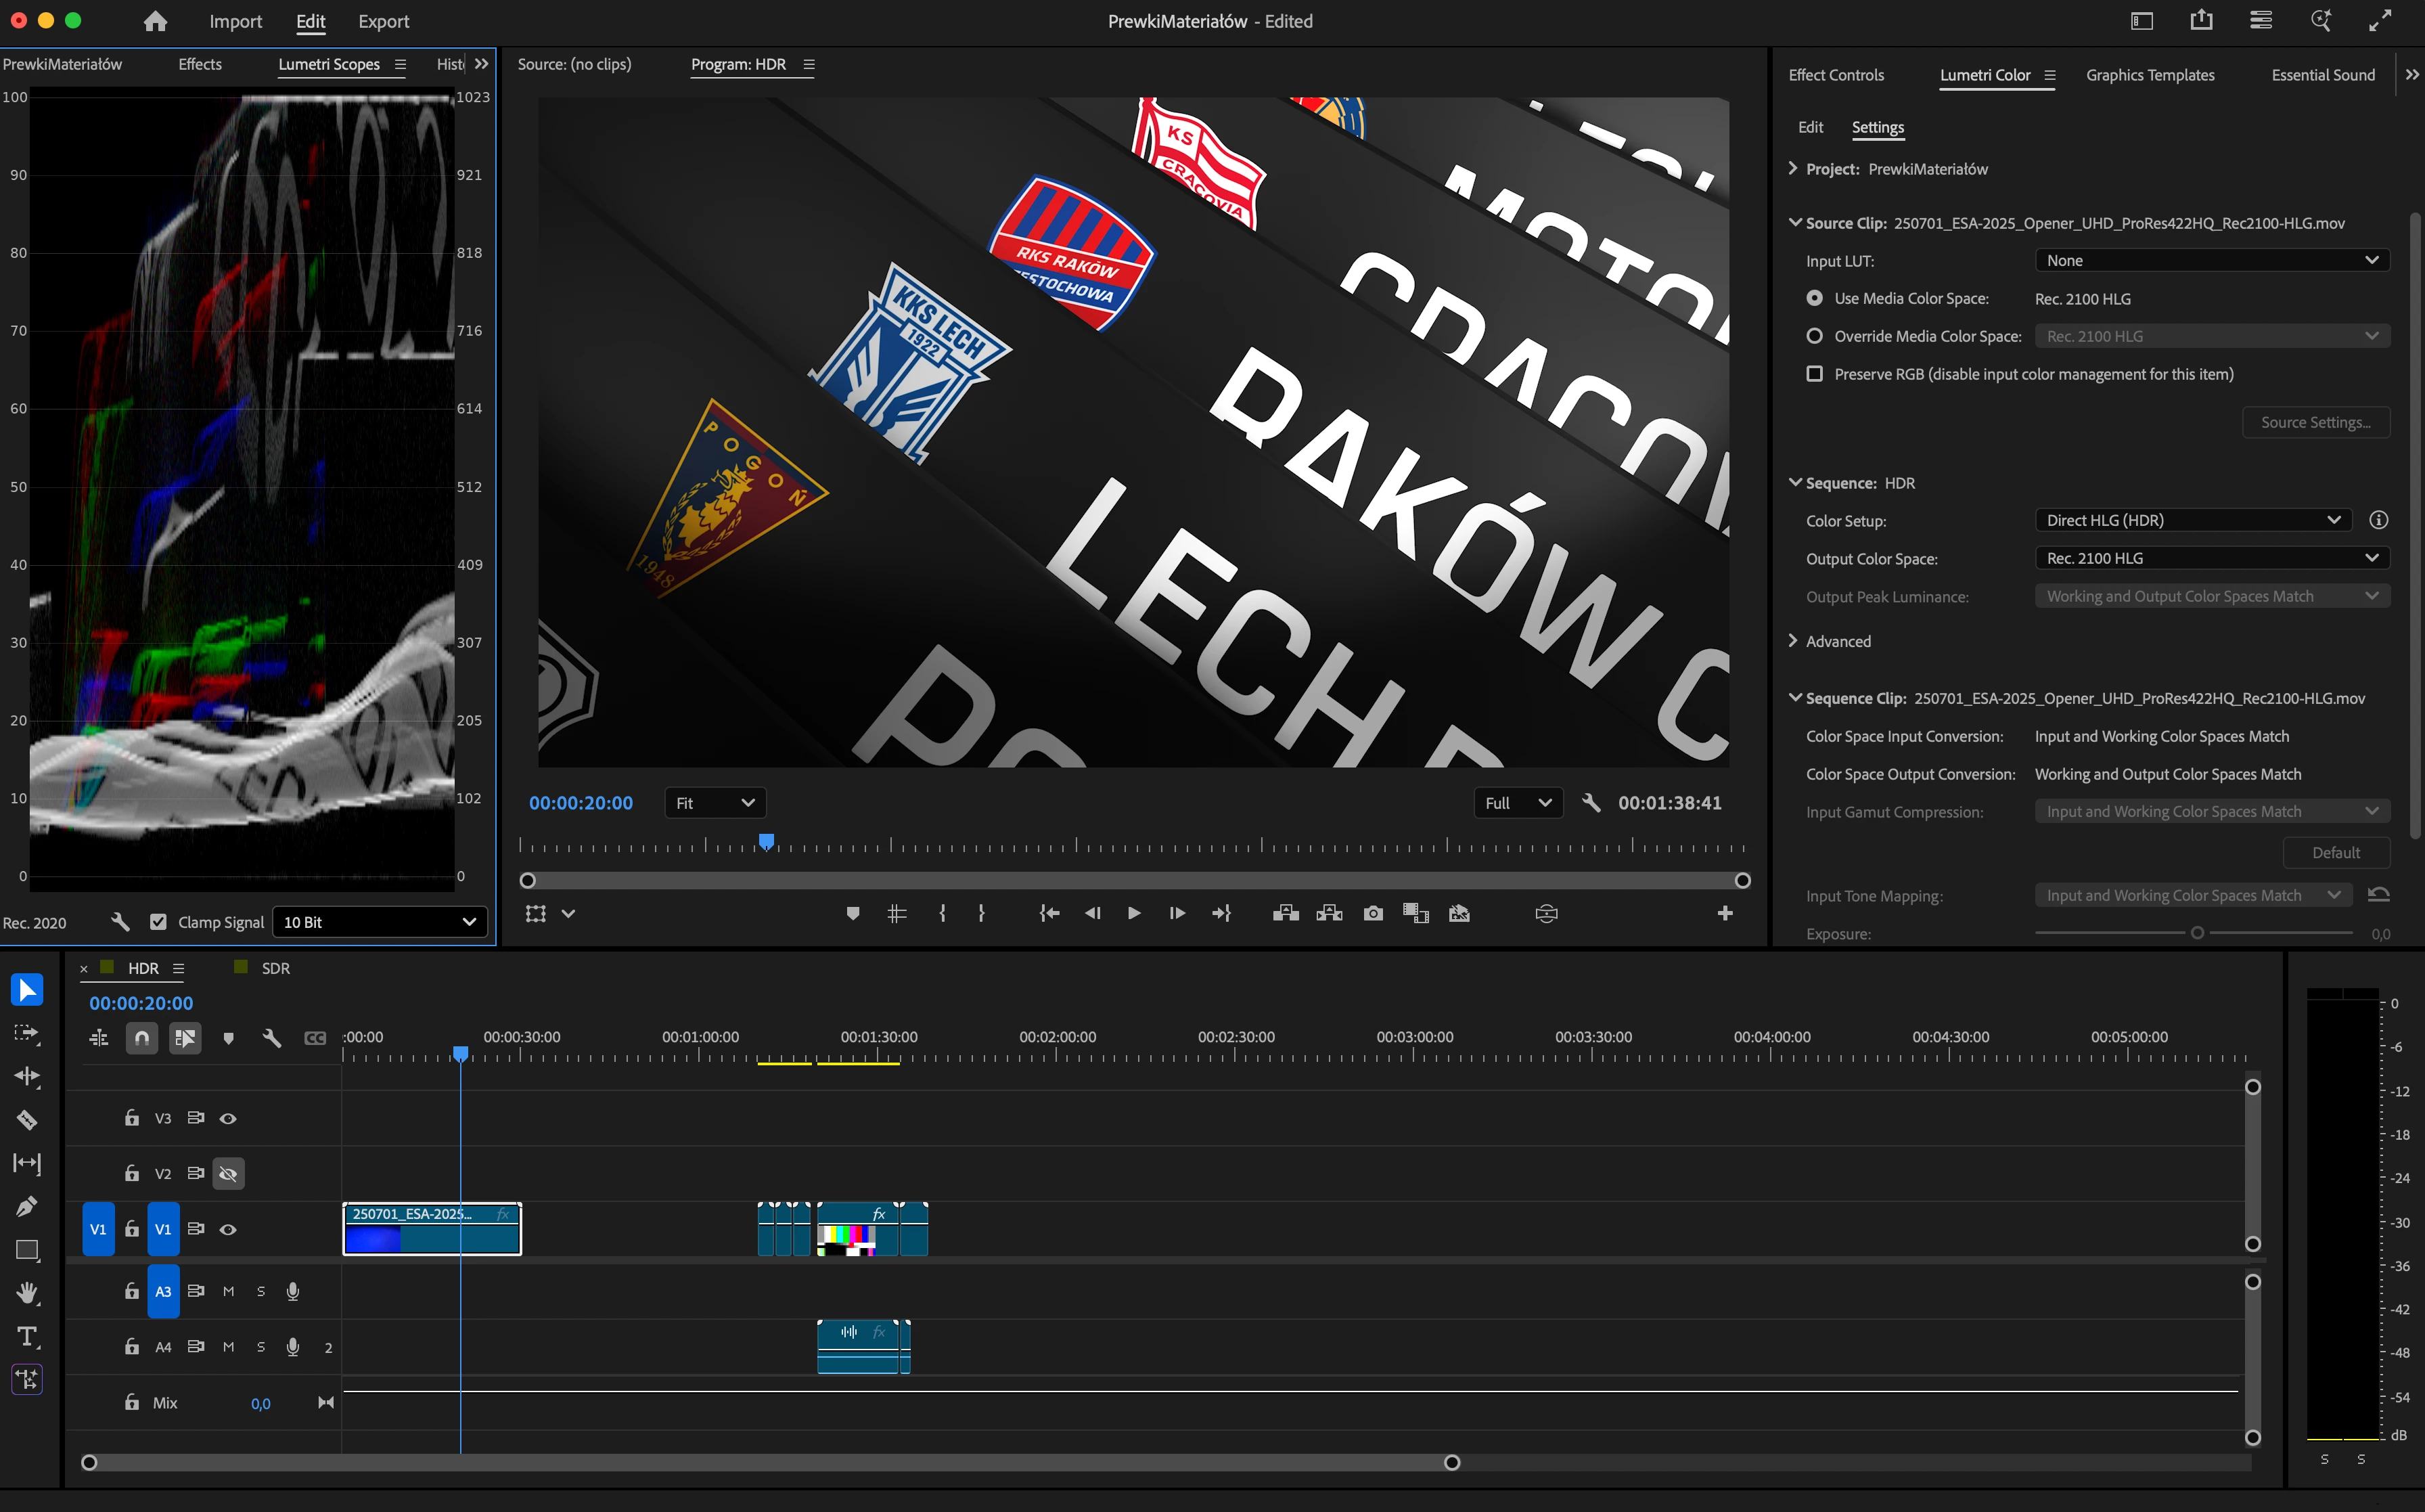Open the Export workspace tab

(x=383, y=21)
